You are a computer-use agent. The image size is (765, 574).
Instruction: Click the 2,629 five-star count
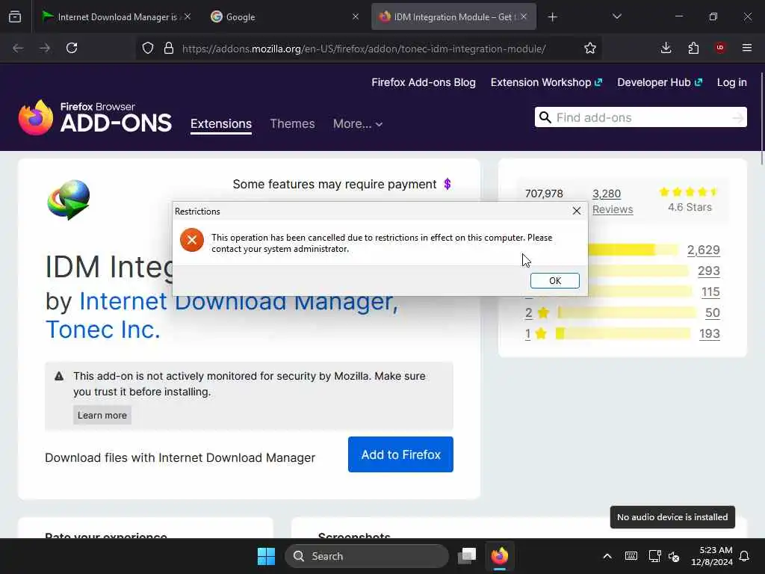(x=703, y=250)
